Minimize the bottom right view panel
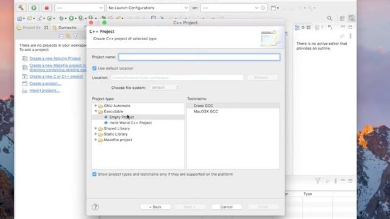 coord(343,180)
